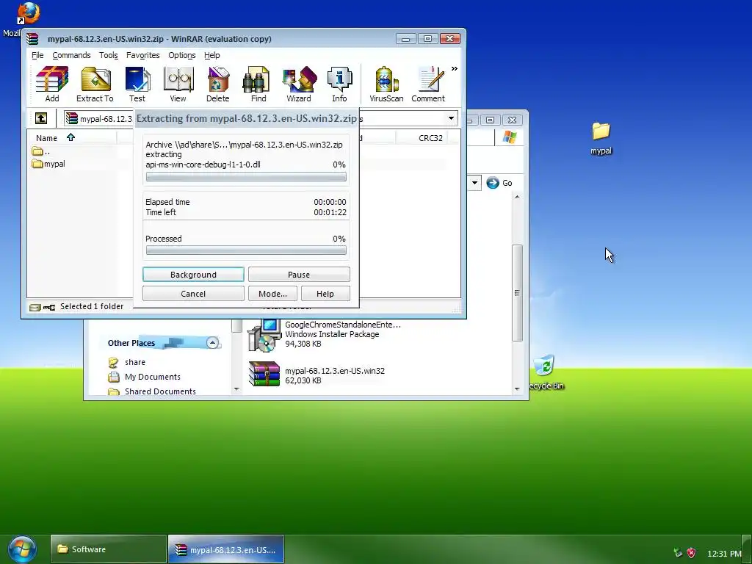Open the Wizard toolbar icon

click(x=299, y=84)
